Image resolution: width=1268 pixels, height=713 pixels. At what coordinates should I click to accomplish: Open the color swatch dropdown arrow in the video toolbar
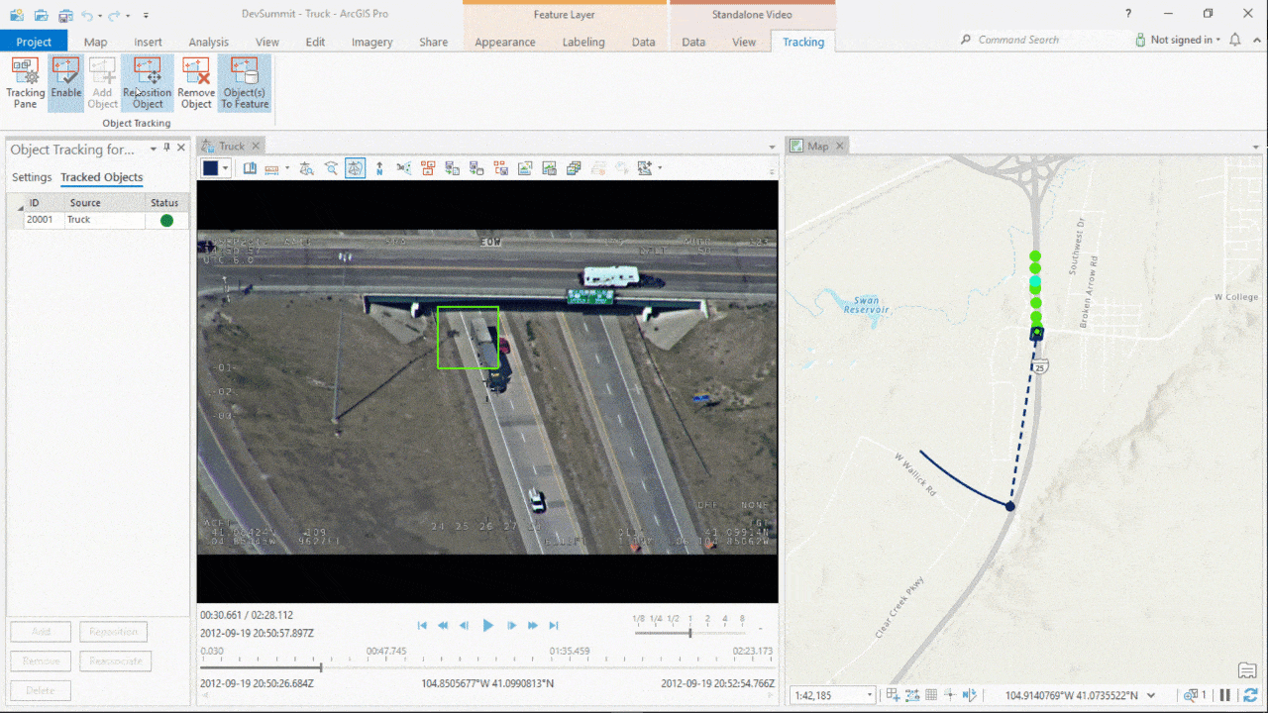click(x=226, y=168)
